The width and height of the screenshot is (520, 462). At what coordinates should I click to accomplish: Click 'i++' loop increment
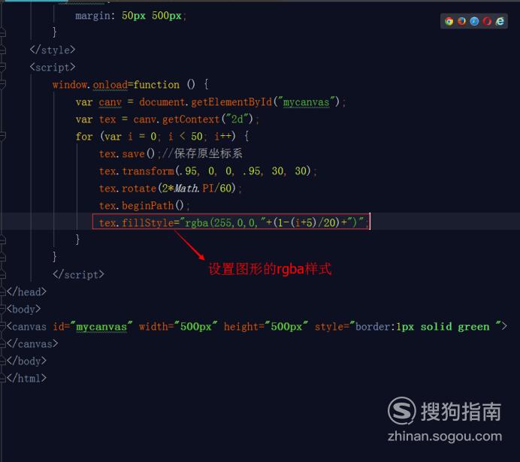coord(222,137)
